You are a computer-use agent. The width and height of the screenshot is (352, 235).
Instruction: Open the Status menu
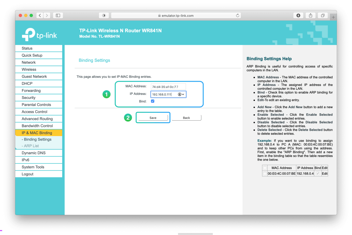click(x=39, y=48)
